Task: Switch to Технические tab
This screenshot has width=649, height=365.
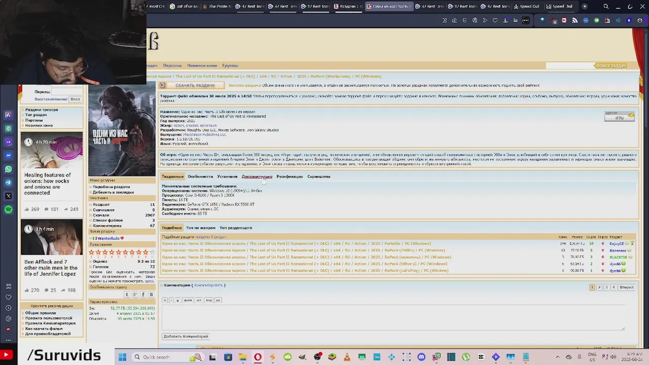Action: pos(172,176)
